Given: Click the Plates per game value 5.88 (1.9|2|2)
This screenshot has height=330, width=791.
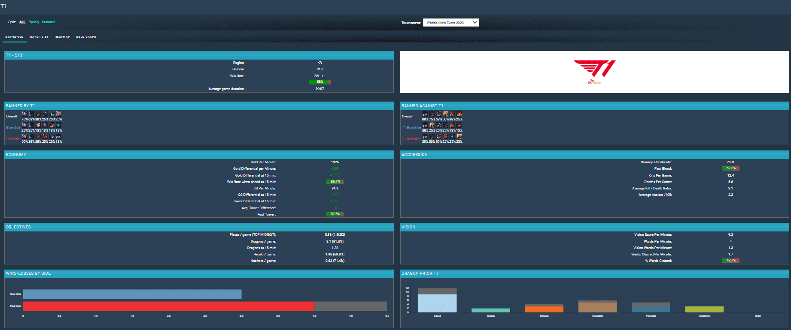Looking at the screenshot, I should [335, 234].
